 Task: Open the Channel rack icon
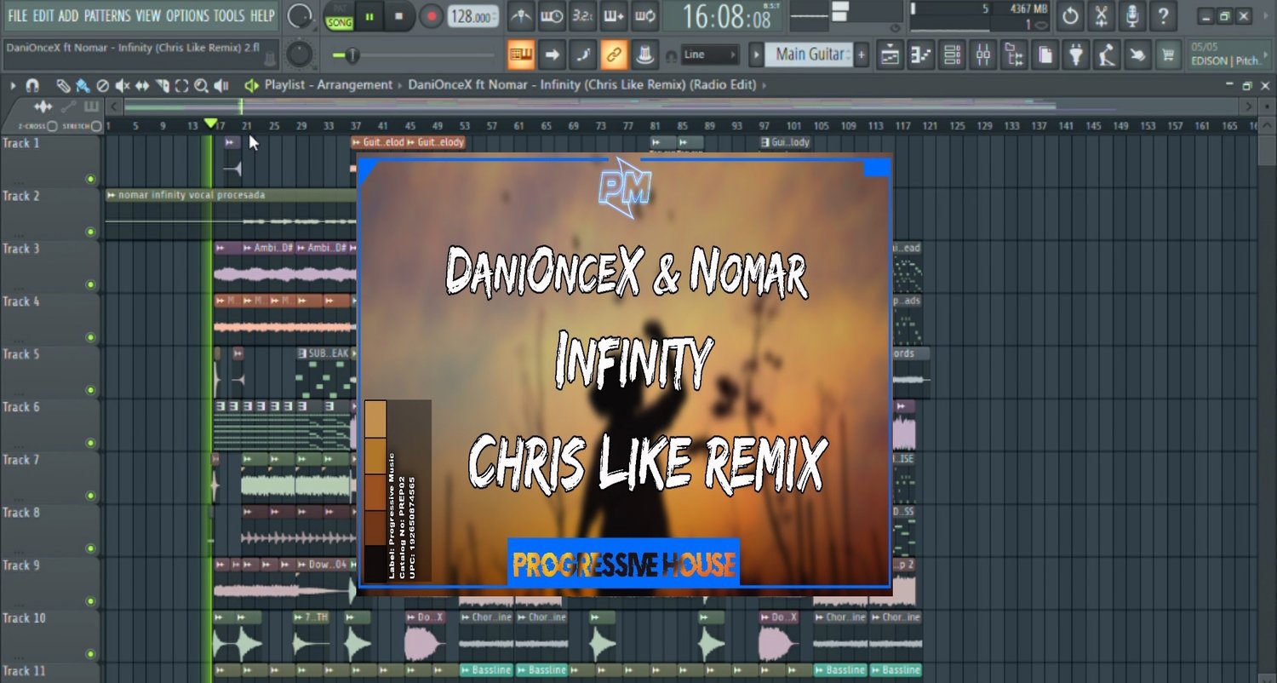coord(953,55)
